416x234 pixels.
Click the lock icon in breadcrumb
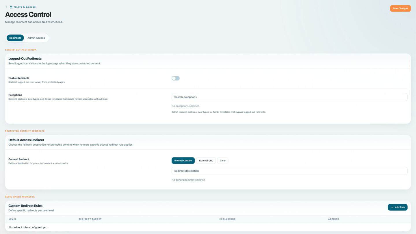[11, 7]
